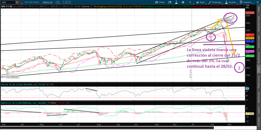Click the -7.7782 MACD axis bubble
261x130 pixels.
[x=249, y=114]
